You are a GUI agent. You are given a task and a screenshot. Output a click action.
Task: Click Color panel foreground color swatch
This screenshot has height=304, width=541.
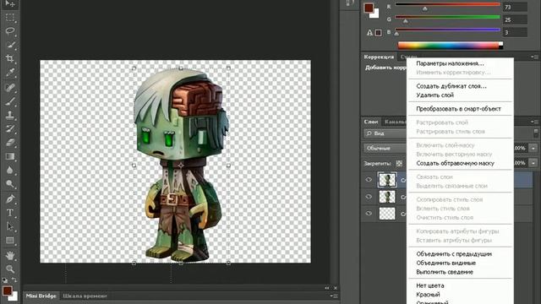click(369, 8)
